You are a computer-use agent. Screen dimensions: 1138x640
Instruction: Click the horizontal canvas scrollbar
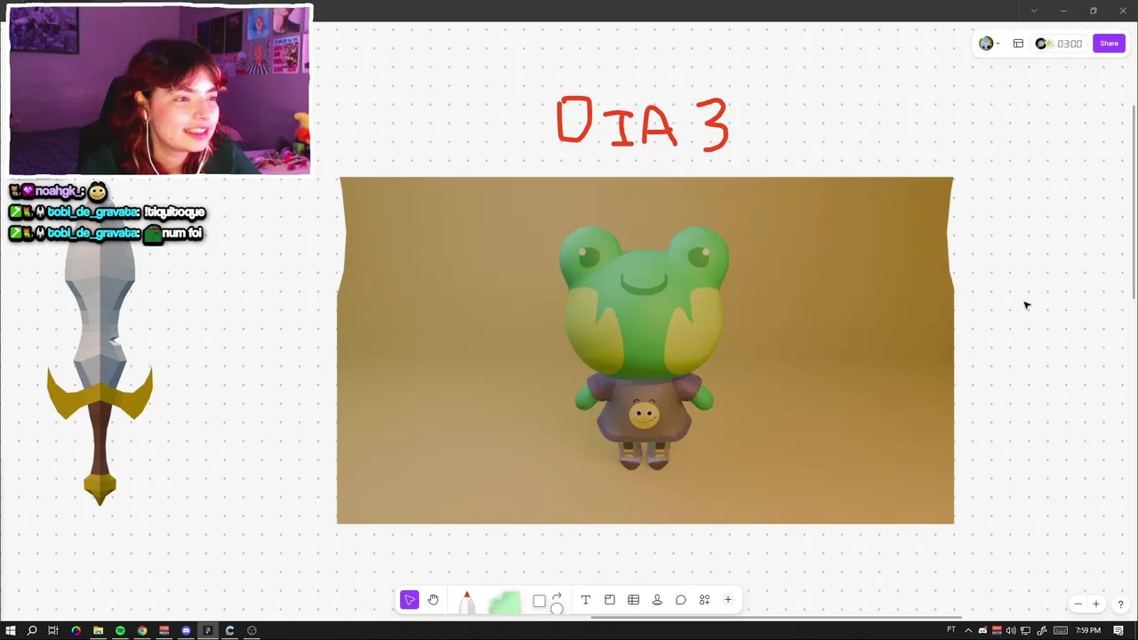[775, 618]
